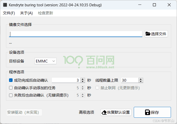Click the 高级选项 button
177x124 pixels.
[x=86, y=112]
